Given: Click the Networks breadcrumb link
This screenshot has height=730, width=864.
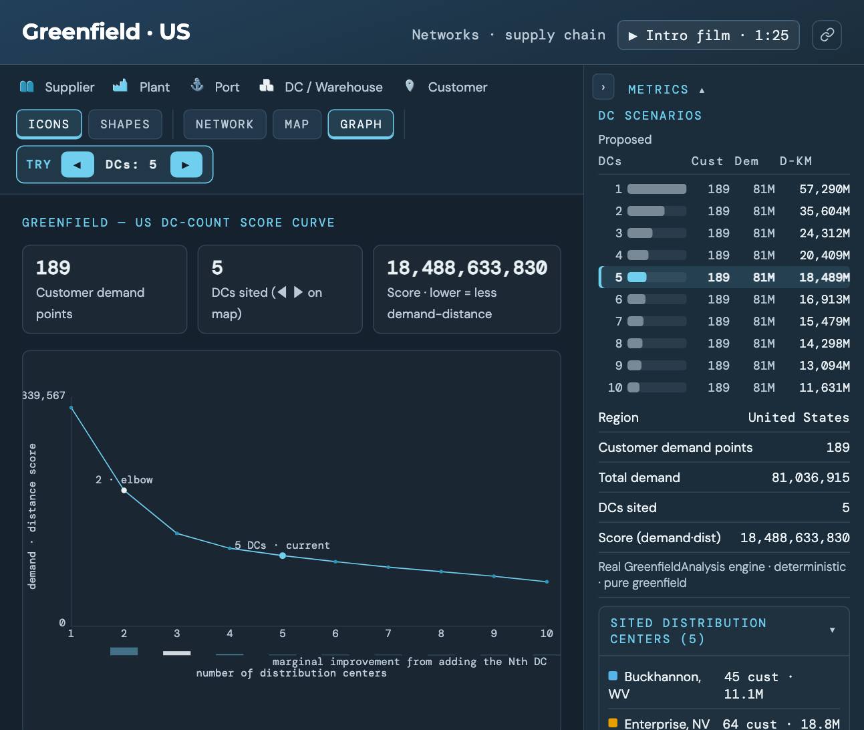Looking at the screenshot, I should (x=445, y=35).
